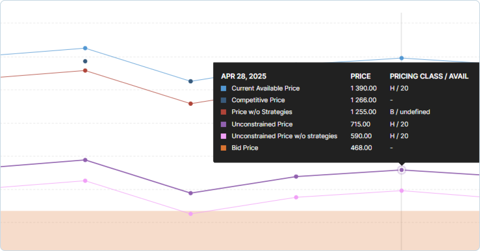Select the highlighted purple point under the tooltip arrow
The width and height of the screenshot is (480, 251).
(401, 170)
